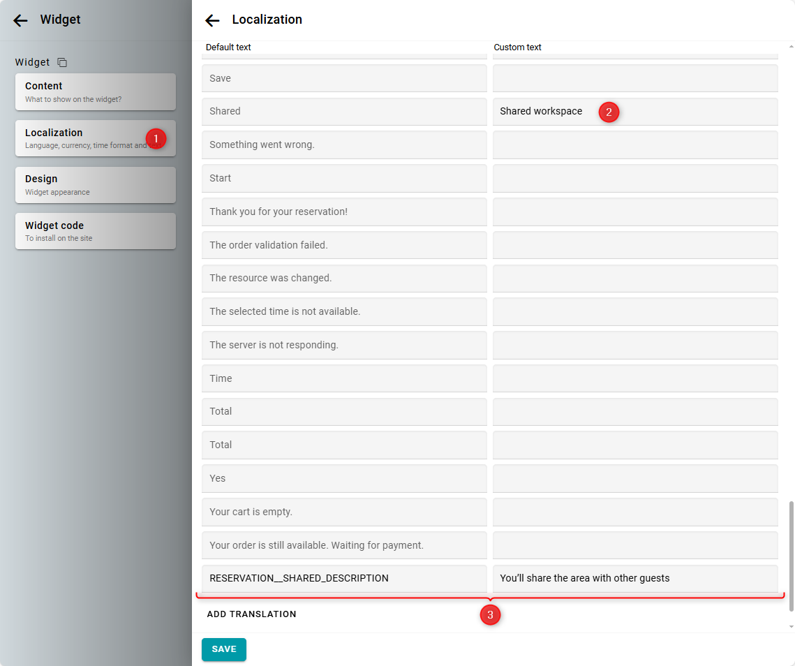795x666 pixels.
Task: Click the custom text field for Save
Action: (x=634, y=78)
